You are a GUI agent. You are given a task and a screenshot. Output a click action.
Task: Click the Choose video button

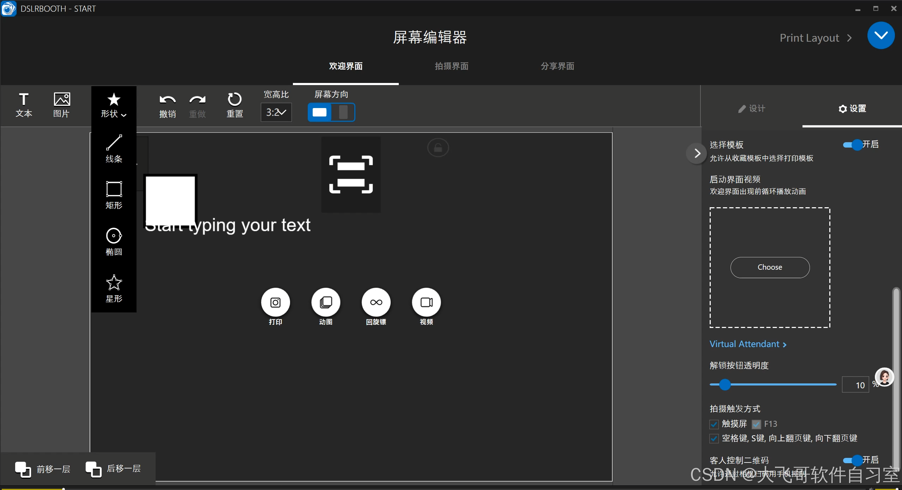[770, 267]
